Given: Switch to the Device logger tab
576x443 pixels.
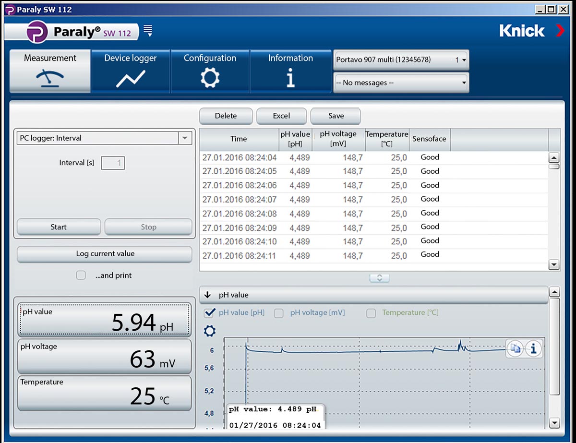Looking at the screenshot, I should 131,71.
